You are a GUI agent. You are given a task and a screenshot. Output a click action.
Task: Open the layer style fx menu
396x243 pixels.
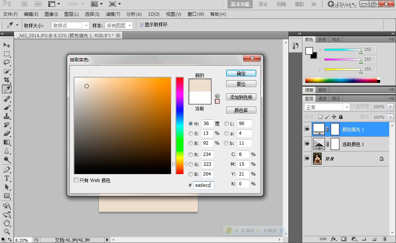[x=333, y=239]
